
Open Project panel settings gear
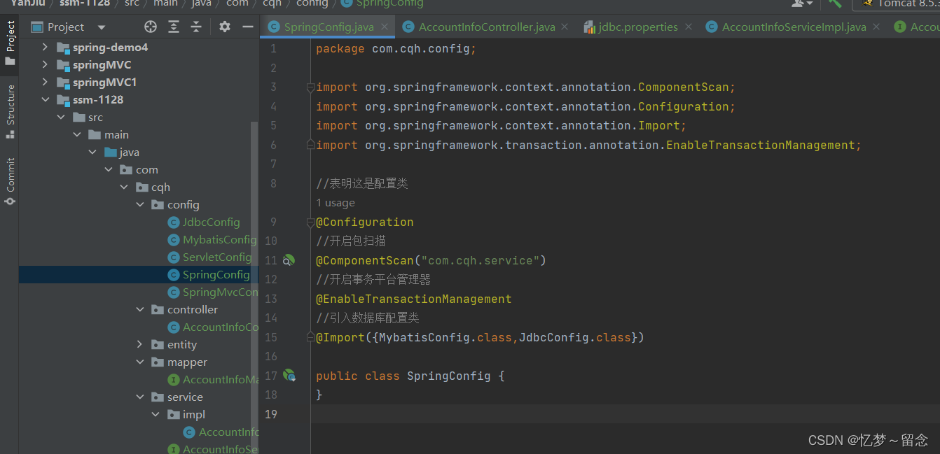click(x=225, y=27)
